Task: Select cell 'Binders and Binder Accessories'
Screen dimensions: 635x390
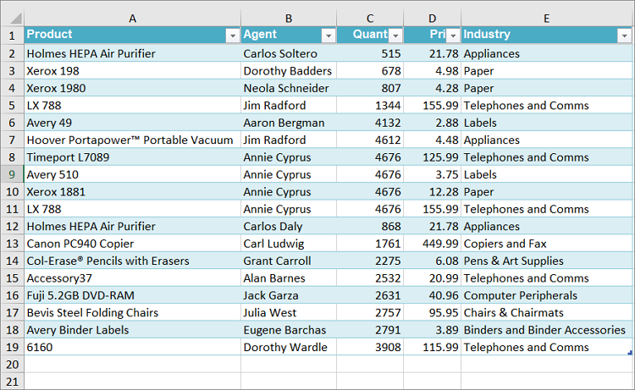Action: point(547,330)
